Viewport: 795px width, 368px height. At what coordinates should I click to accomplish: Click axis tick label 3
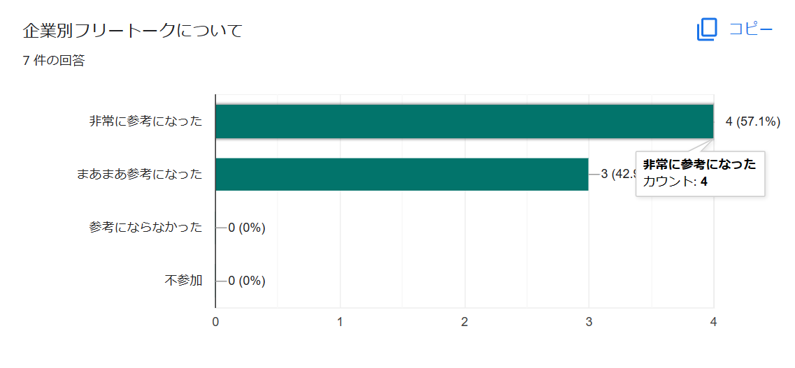589,322
